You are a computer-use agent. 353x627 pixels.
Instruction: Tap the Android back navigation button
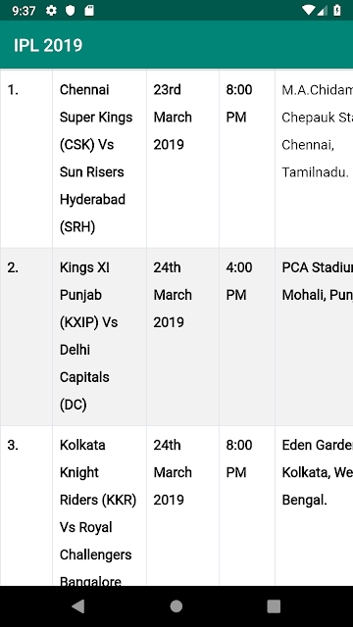click(78, 606)
